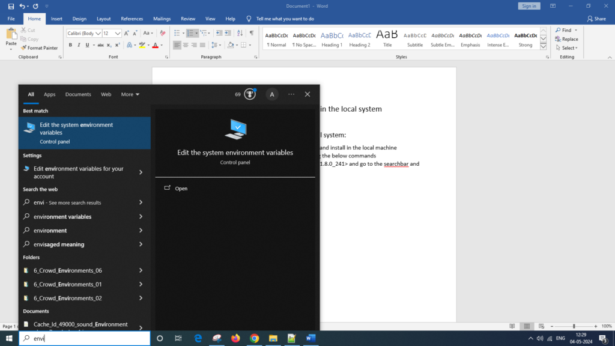The height and width of the screenshot is (346, 615).
Task: Click the rewards trophy icon in search panel
Action: (250, 94)
